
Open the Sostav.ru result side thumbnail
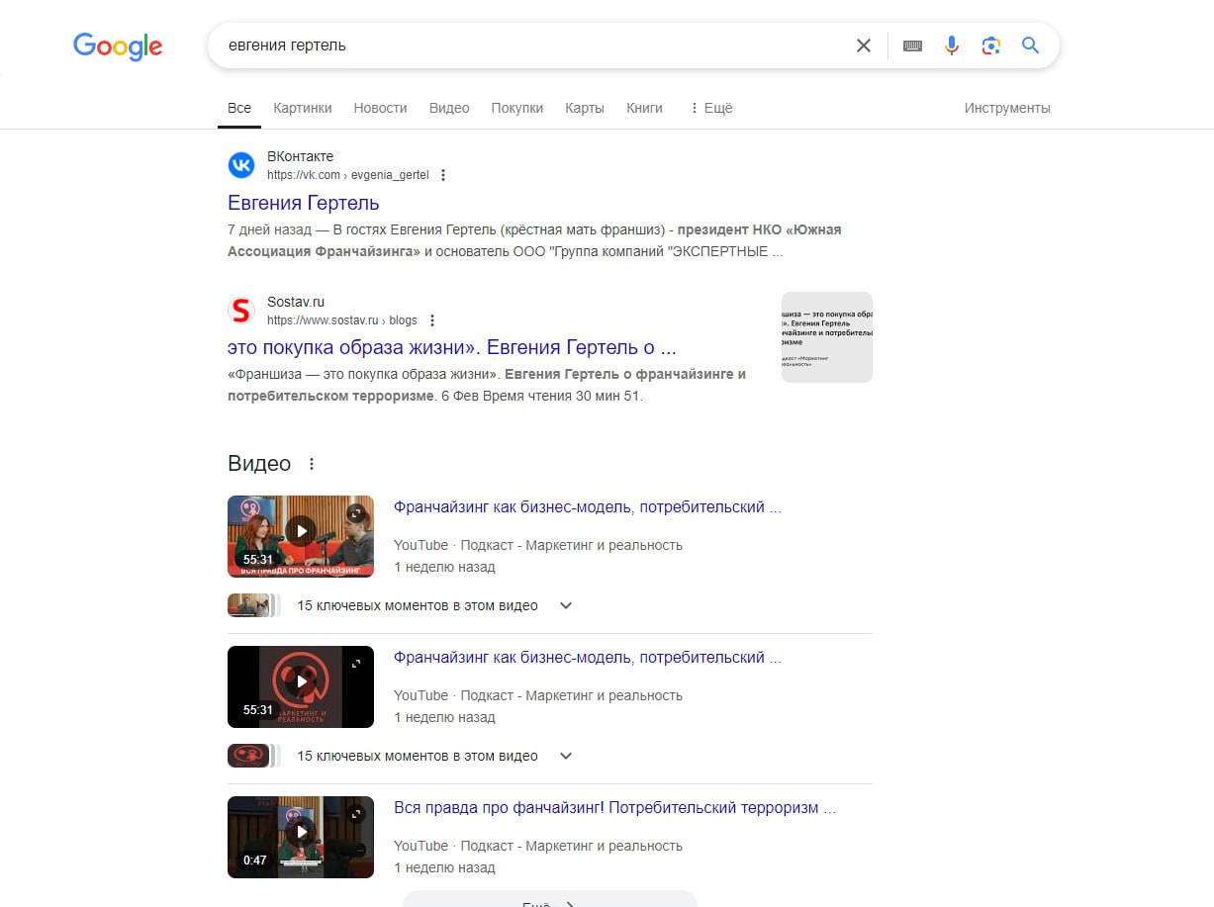[x=827, y=337]
